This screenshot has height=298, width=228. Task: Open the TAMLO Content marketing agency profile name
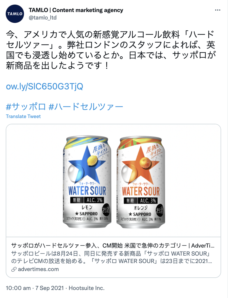(76, 10)
